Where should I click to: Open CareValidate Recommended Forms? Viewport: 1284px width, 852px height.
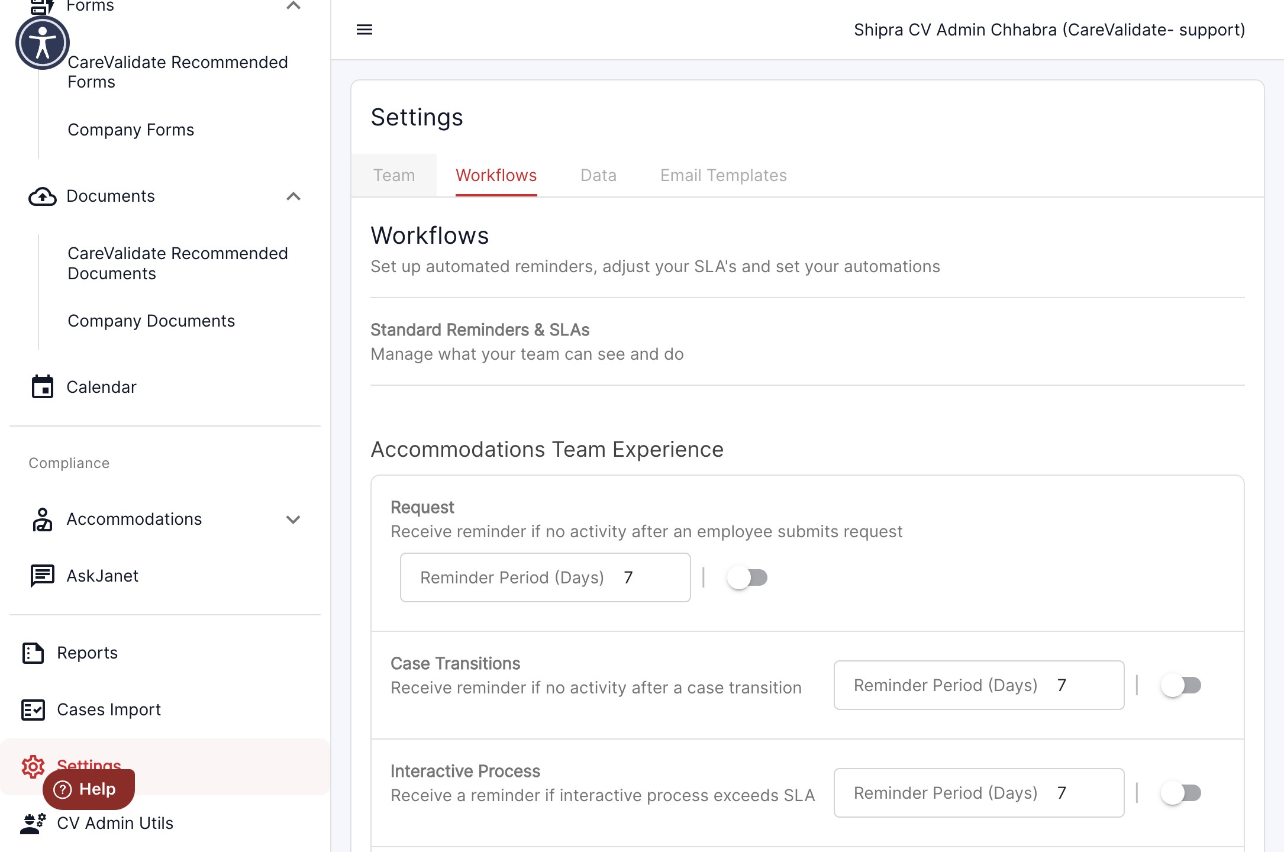coord(178,72)
